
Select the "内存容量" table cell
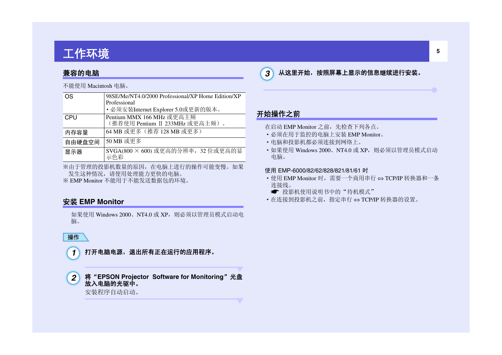(x=83, y=133)
